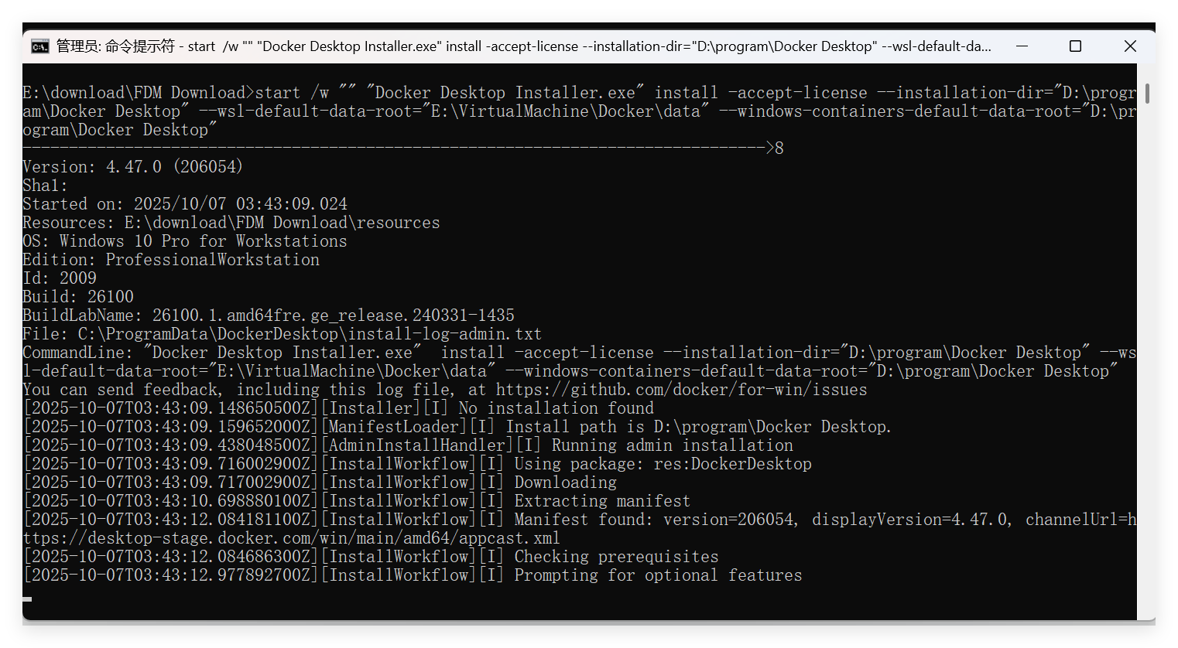Click the "Downloading" log message

click(566, 483)
